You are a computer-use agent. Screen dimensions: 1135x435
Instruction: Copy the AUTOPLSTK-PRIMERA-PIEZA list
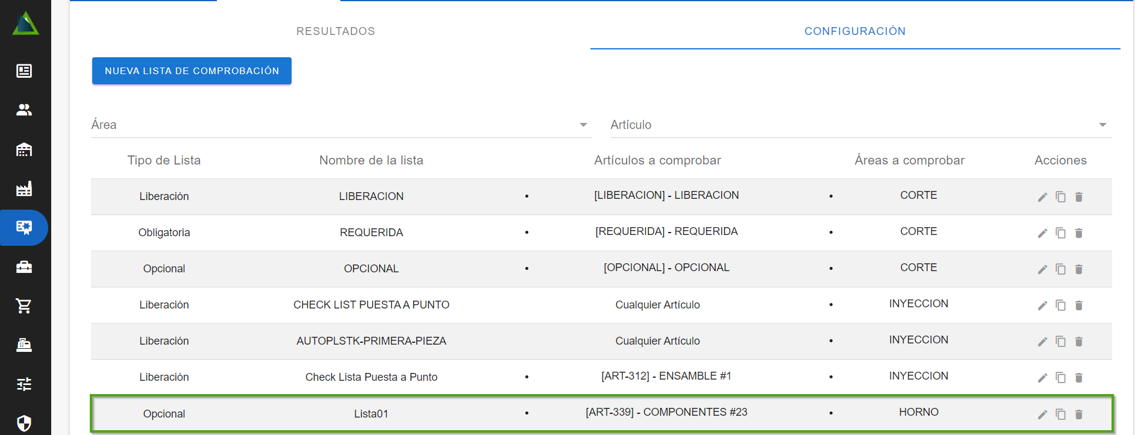[x=1060, y=342]
